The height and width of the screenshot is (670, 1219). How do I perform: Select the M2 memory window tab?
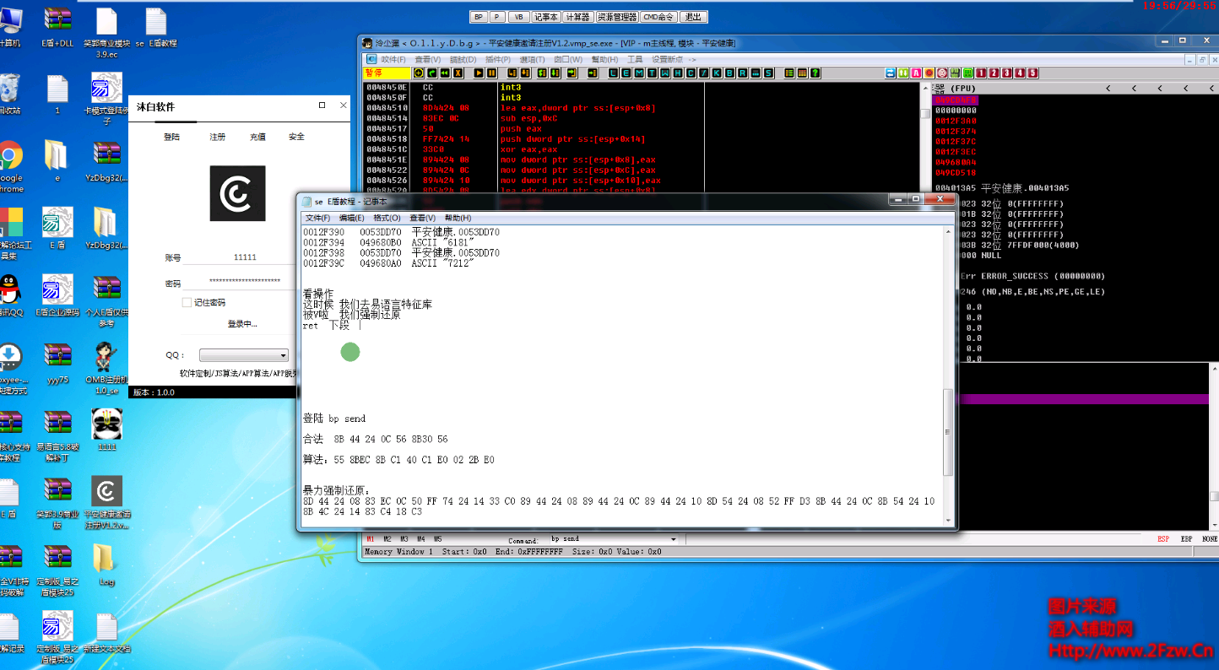(387, 539)
